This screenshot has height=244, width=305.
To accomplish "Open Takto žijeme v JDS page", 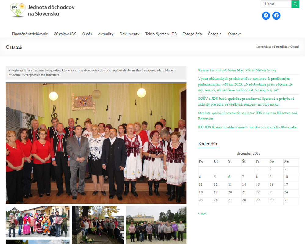I will (x=161, y=34).
